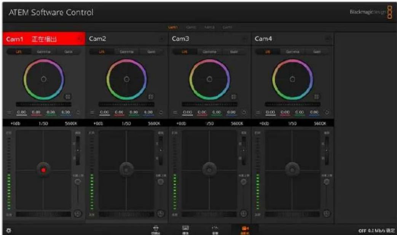Toggle Cam2 luma/RGB lines icon

coord(92,112)
